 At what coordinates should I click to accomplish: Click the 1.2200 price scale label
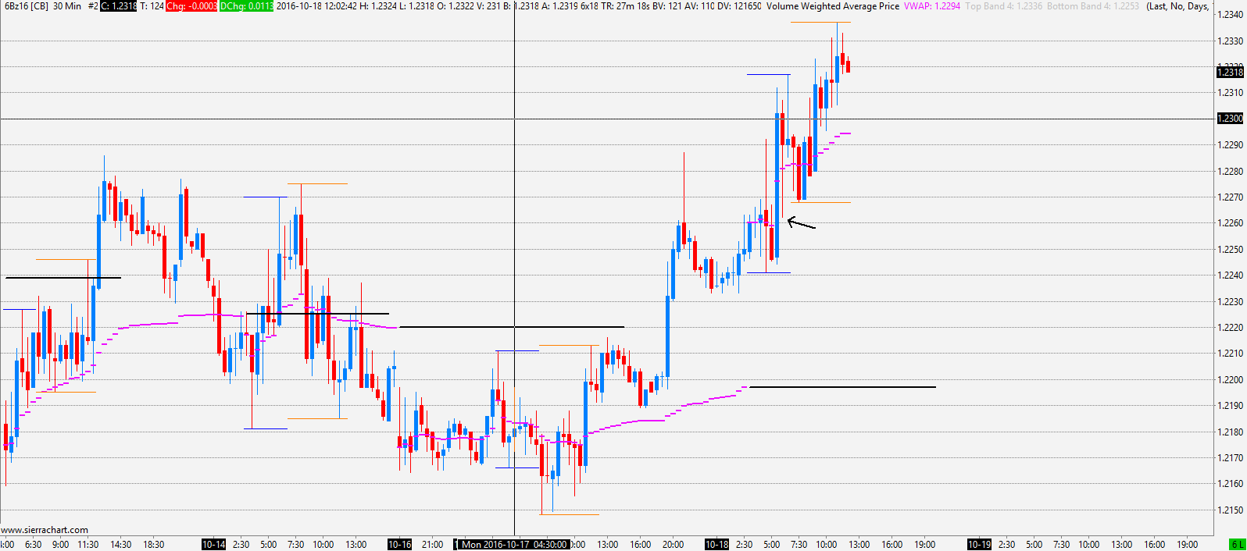(1231, 380)
